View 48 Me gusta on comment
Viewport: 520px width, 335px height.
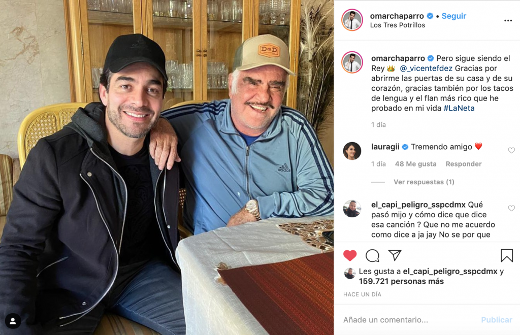pyautogui.click(x=415, y=164)
